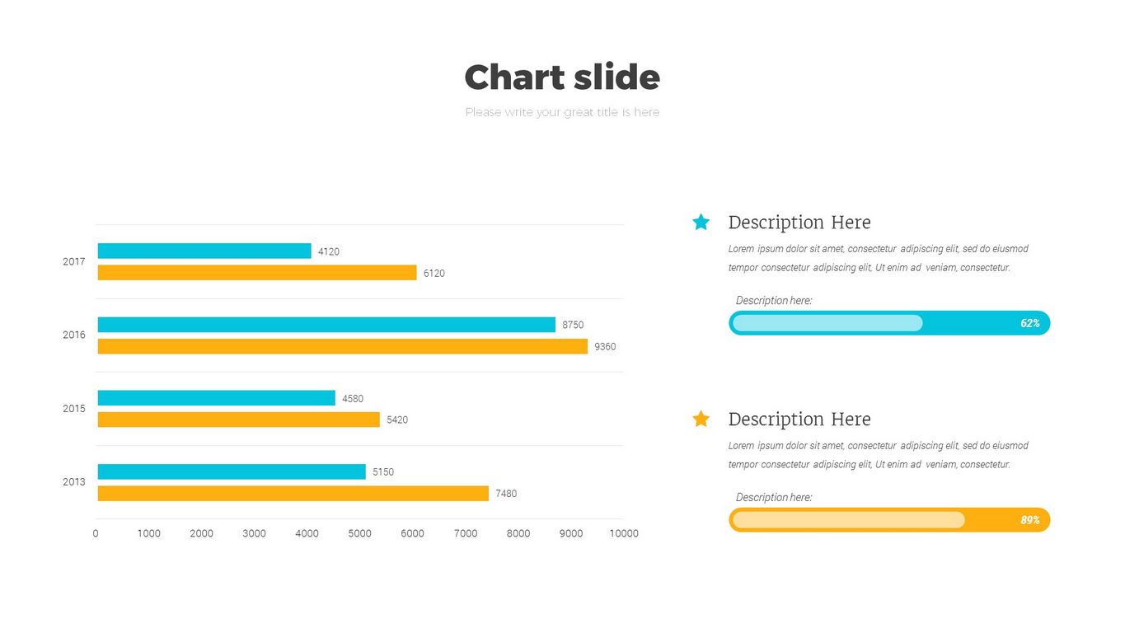Select the "Description Here" heading beside blue star
The height and width of the screenshot is (633, 1125).
799,223
